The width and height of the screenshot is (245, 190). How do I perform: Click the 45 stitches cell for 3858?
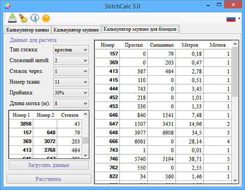[69, 124]
